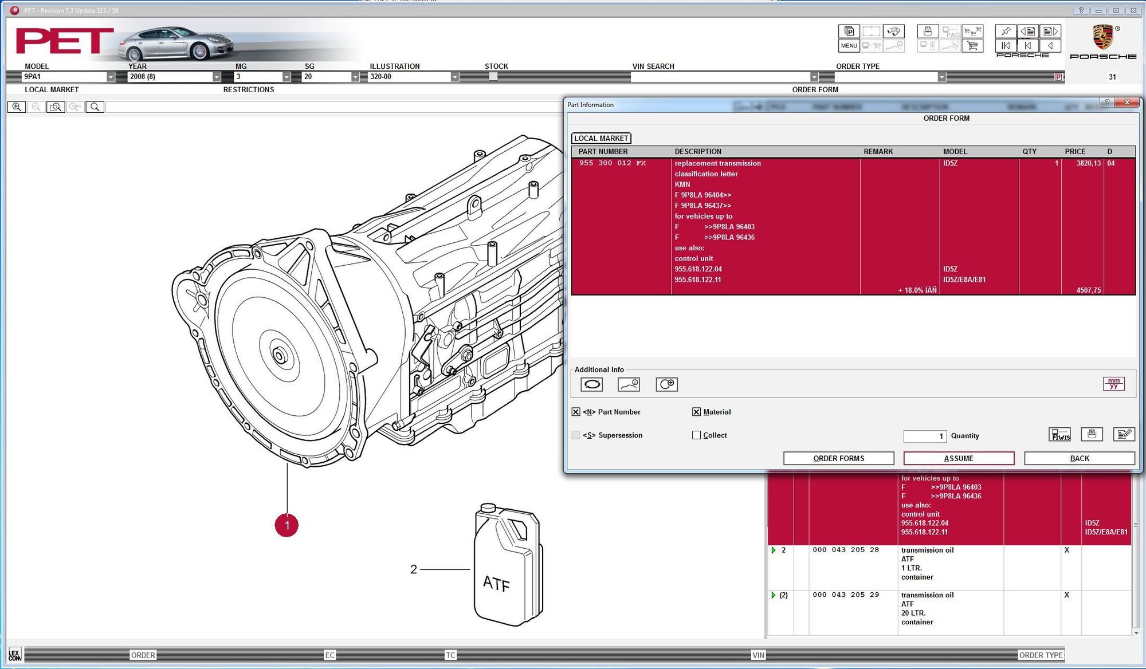This screenshot has height=669, width=1146.
Task: Click the printer icon in top toolbar
Action: coord(928,31)
